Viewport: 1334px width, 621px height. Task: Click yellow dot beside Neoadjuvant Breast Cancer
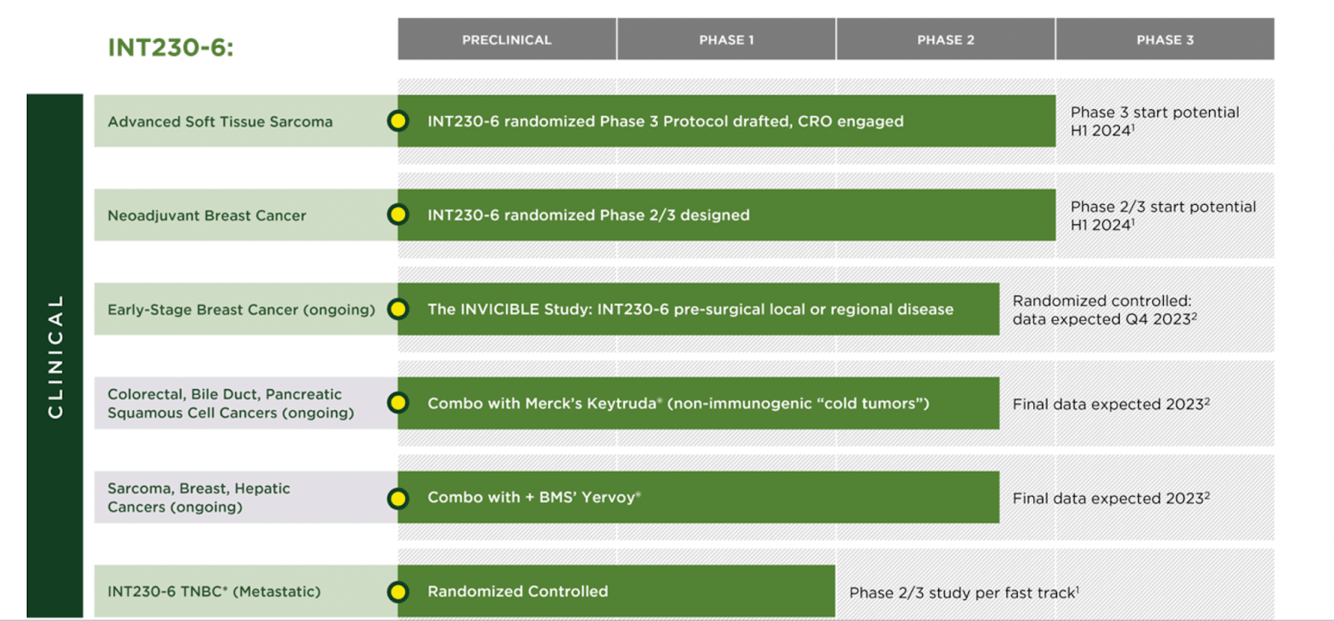click(x=398, y=215)
